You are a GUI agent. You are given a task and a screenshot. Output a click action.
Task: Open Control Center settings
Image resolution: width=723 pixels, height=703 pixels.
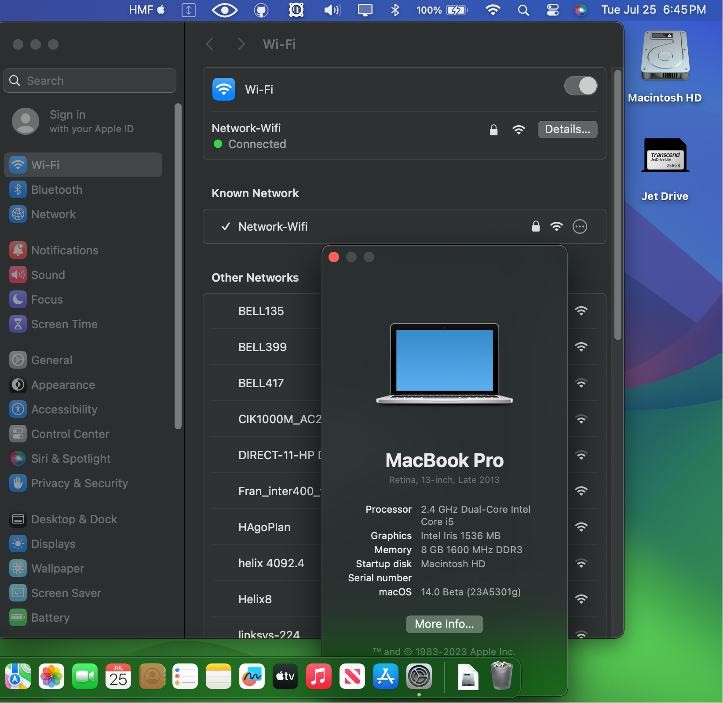pyautogui.click(x=83, y=434)
